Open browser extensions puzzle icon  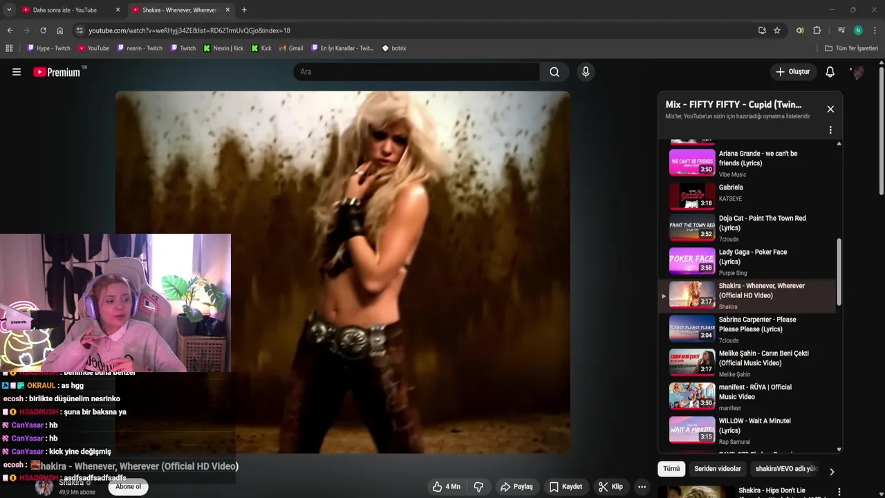817,30
